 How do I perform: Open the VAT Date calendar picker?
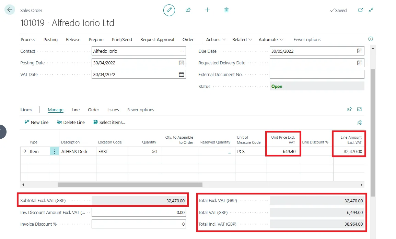[x=181, y=74]
